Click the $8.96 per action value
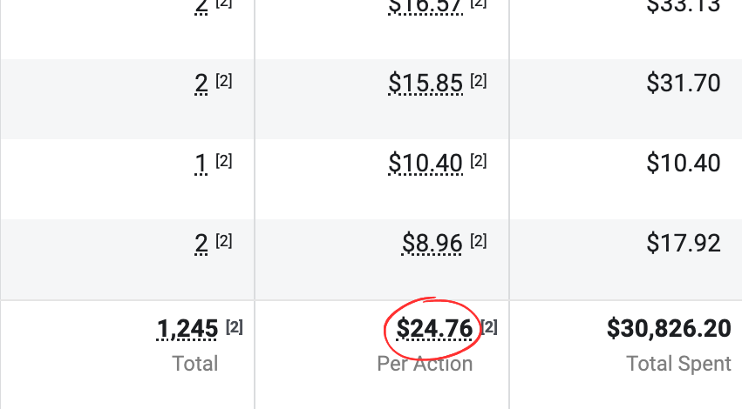 coord(432,243)
